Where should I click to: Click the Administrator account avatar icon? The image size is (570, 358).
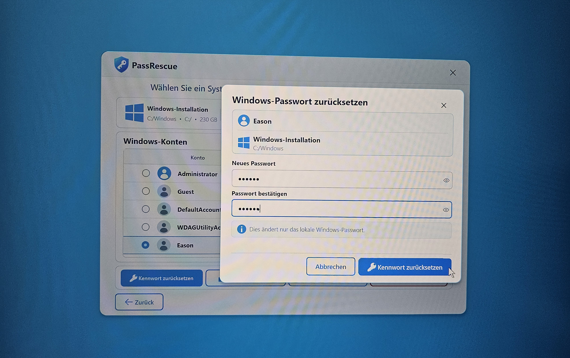tap(164, 173)
